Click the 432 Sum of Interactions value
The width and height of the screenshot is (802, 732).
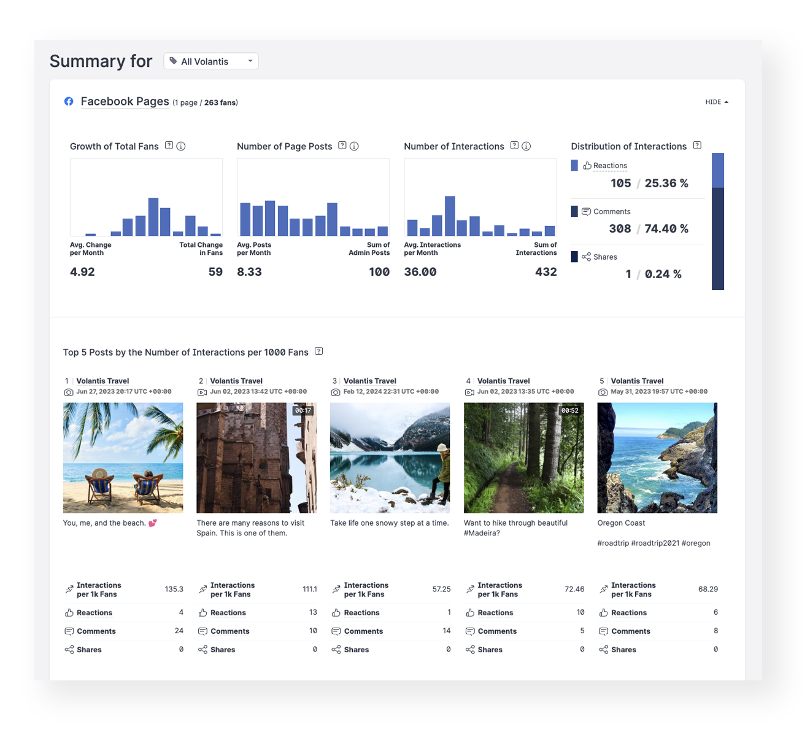point(546,272)
